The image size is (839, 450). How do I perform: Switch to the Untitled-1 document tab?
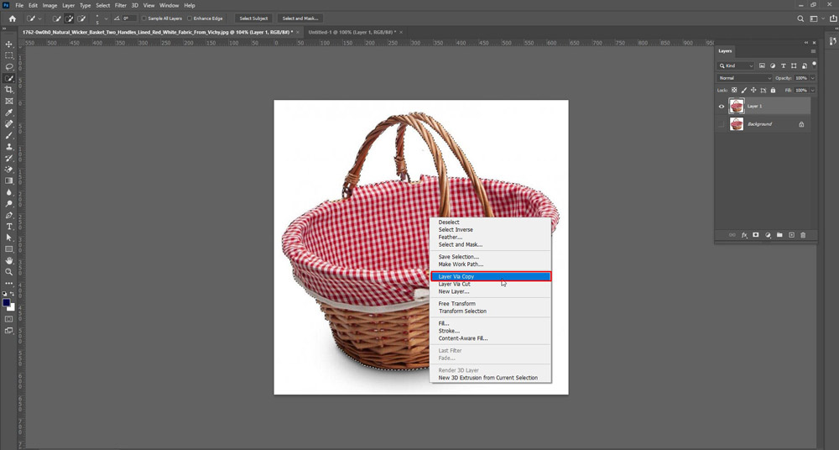(352, 32)
